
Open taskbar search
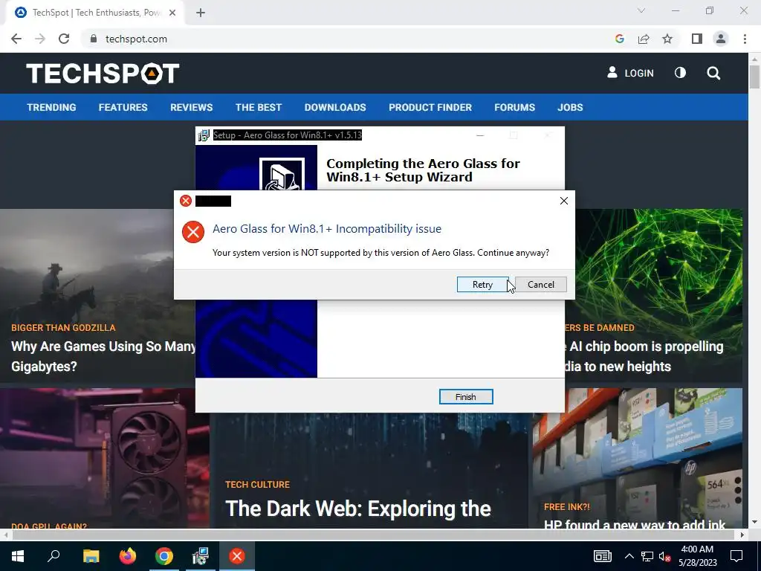pos(54,556)
